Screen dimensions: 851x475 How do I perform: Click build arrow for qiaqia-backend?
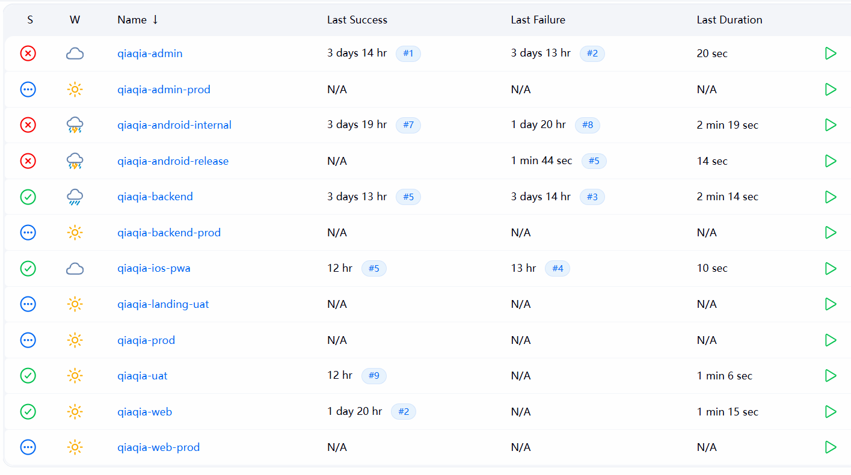(x=831, y=197)
